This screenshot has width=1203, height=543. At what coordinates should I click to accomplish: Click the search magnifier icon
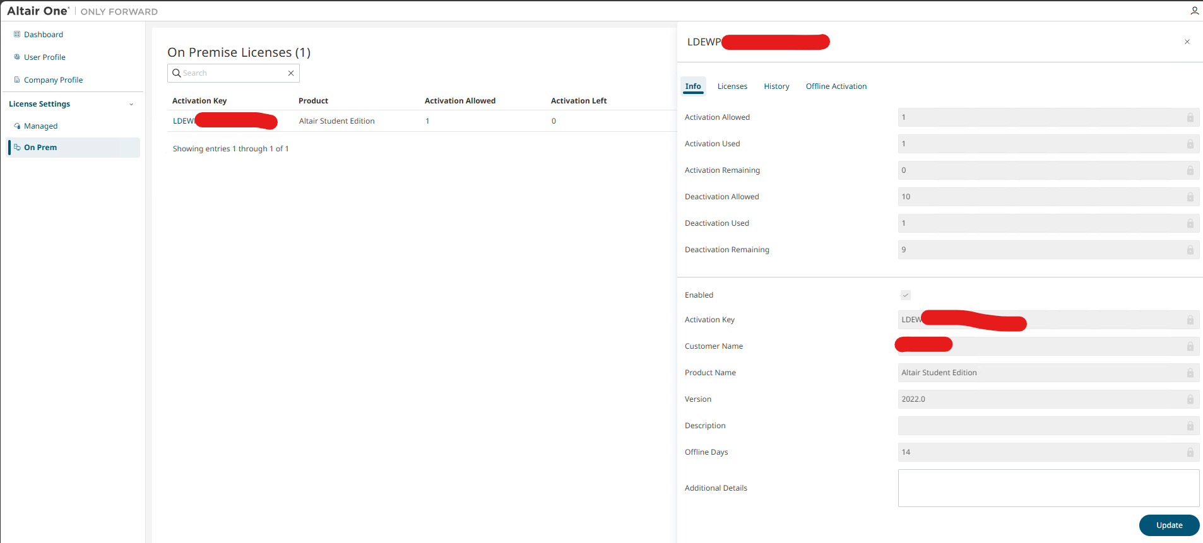click(177, 73)
